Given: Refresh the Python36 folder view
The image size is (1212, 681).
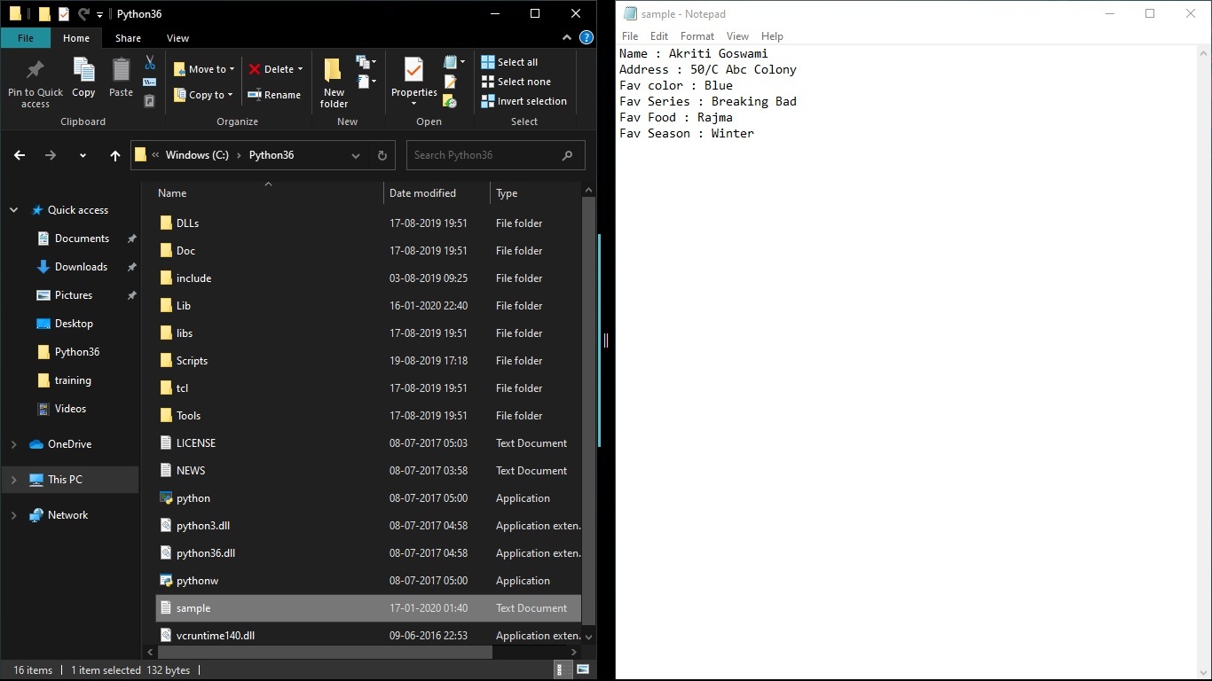Looking at the screenshot, I should tap(382, 155).
